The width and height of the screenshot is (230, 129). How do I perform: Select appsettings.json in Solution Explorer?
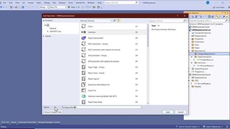(201, 68)
